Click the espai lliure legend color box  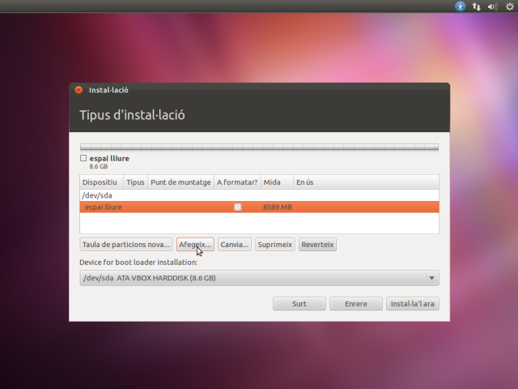(x=83, y=158)
